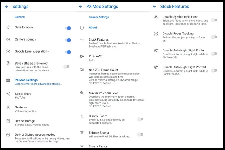Turn off Google Lens suggestions switch
Image resolution: width=225 pixels, height=150 pixels.
68,52
